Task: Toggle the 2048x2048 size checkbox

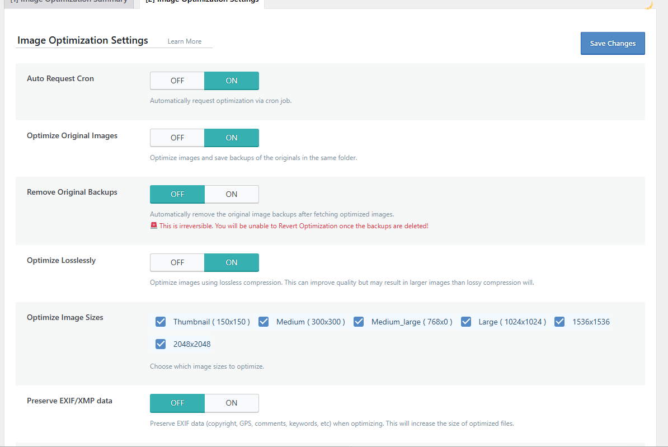Action: click(x=161, y=344)
